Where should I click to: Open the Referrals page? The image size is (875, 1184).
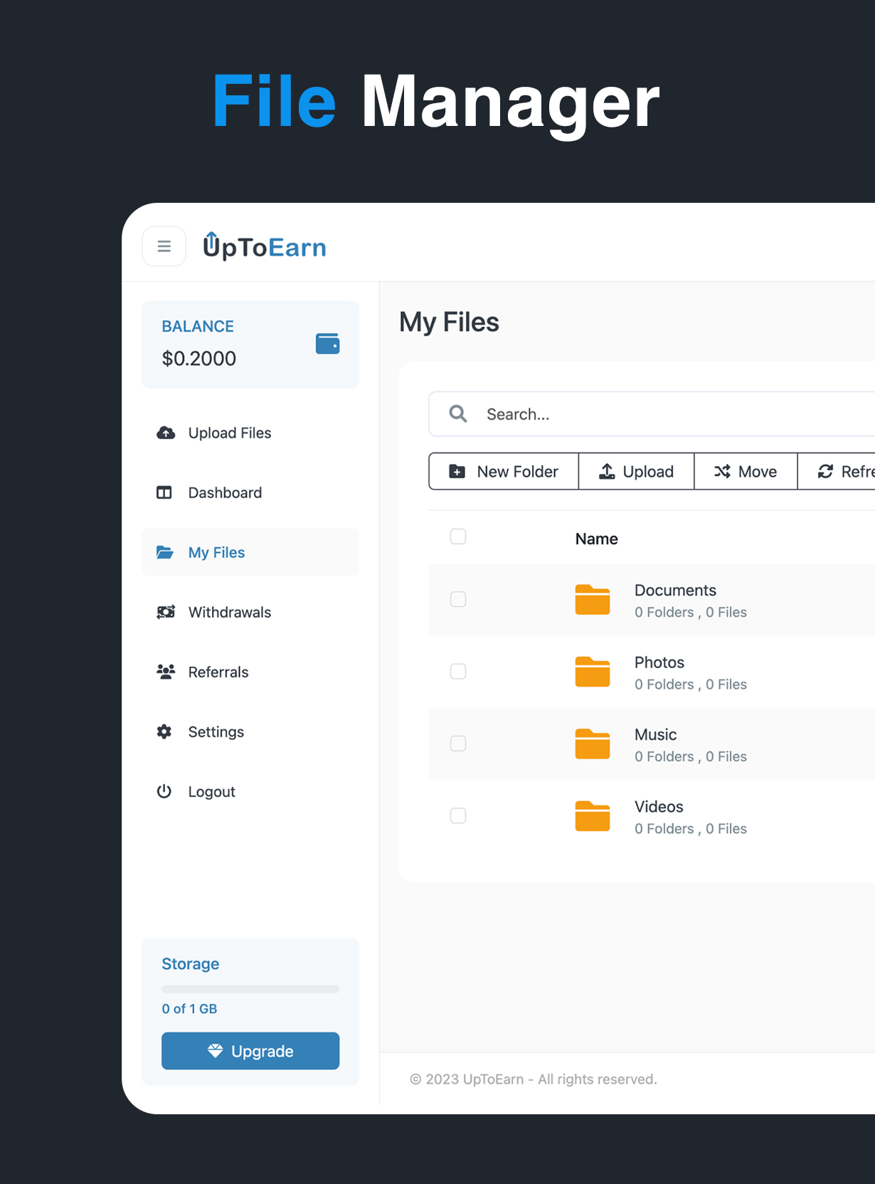(250, 672)
